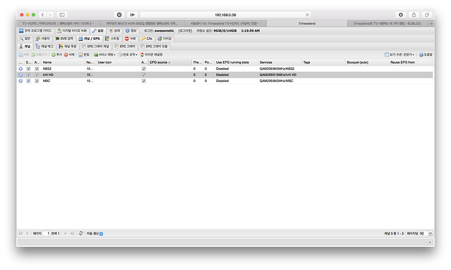This screenshot has height=270, width=451.
Task: Toggle the auto-name checkbox for KBS2
Action: pos(37,69)
